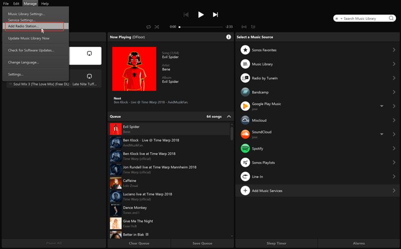Open the Help menu
The height and width of the screenshot is (249, 401).
pos(45,3)
